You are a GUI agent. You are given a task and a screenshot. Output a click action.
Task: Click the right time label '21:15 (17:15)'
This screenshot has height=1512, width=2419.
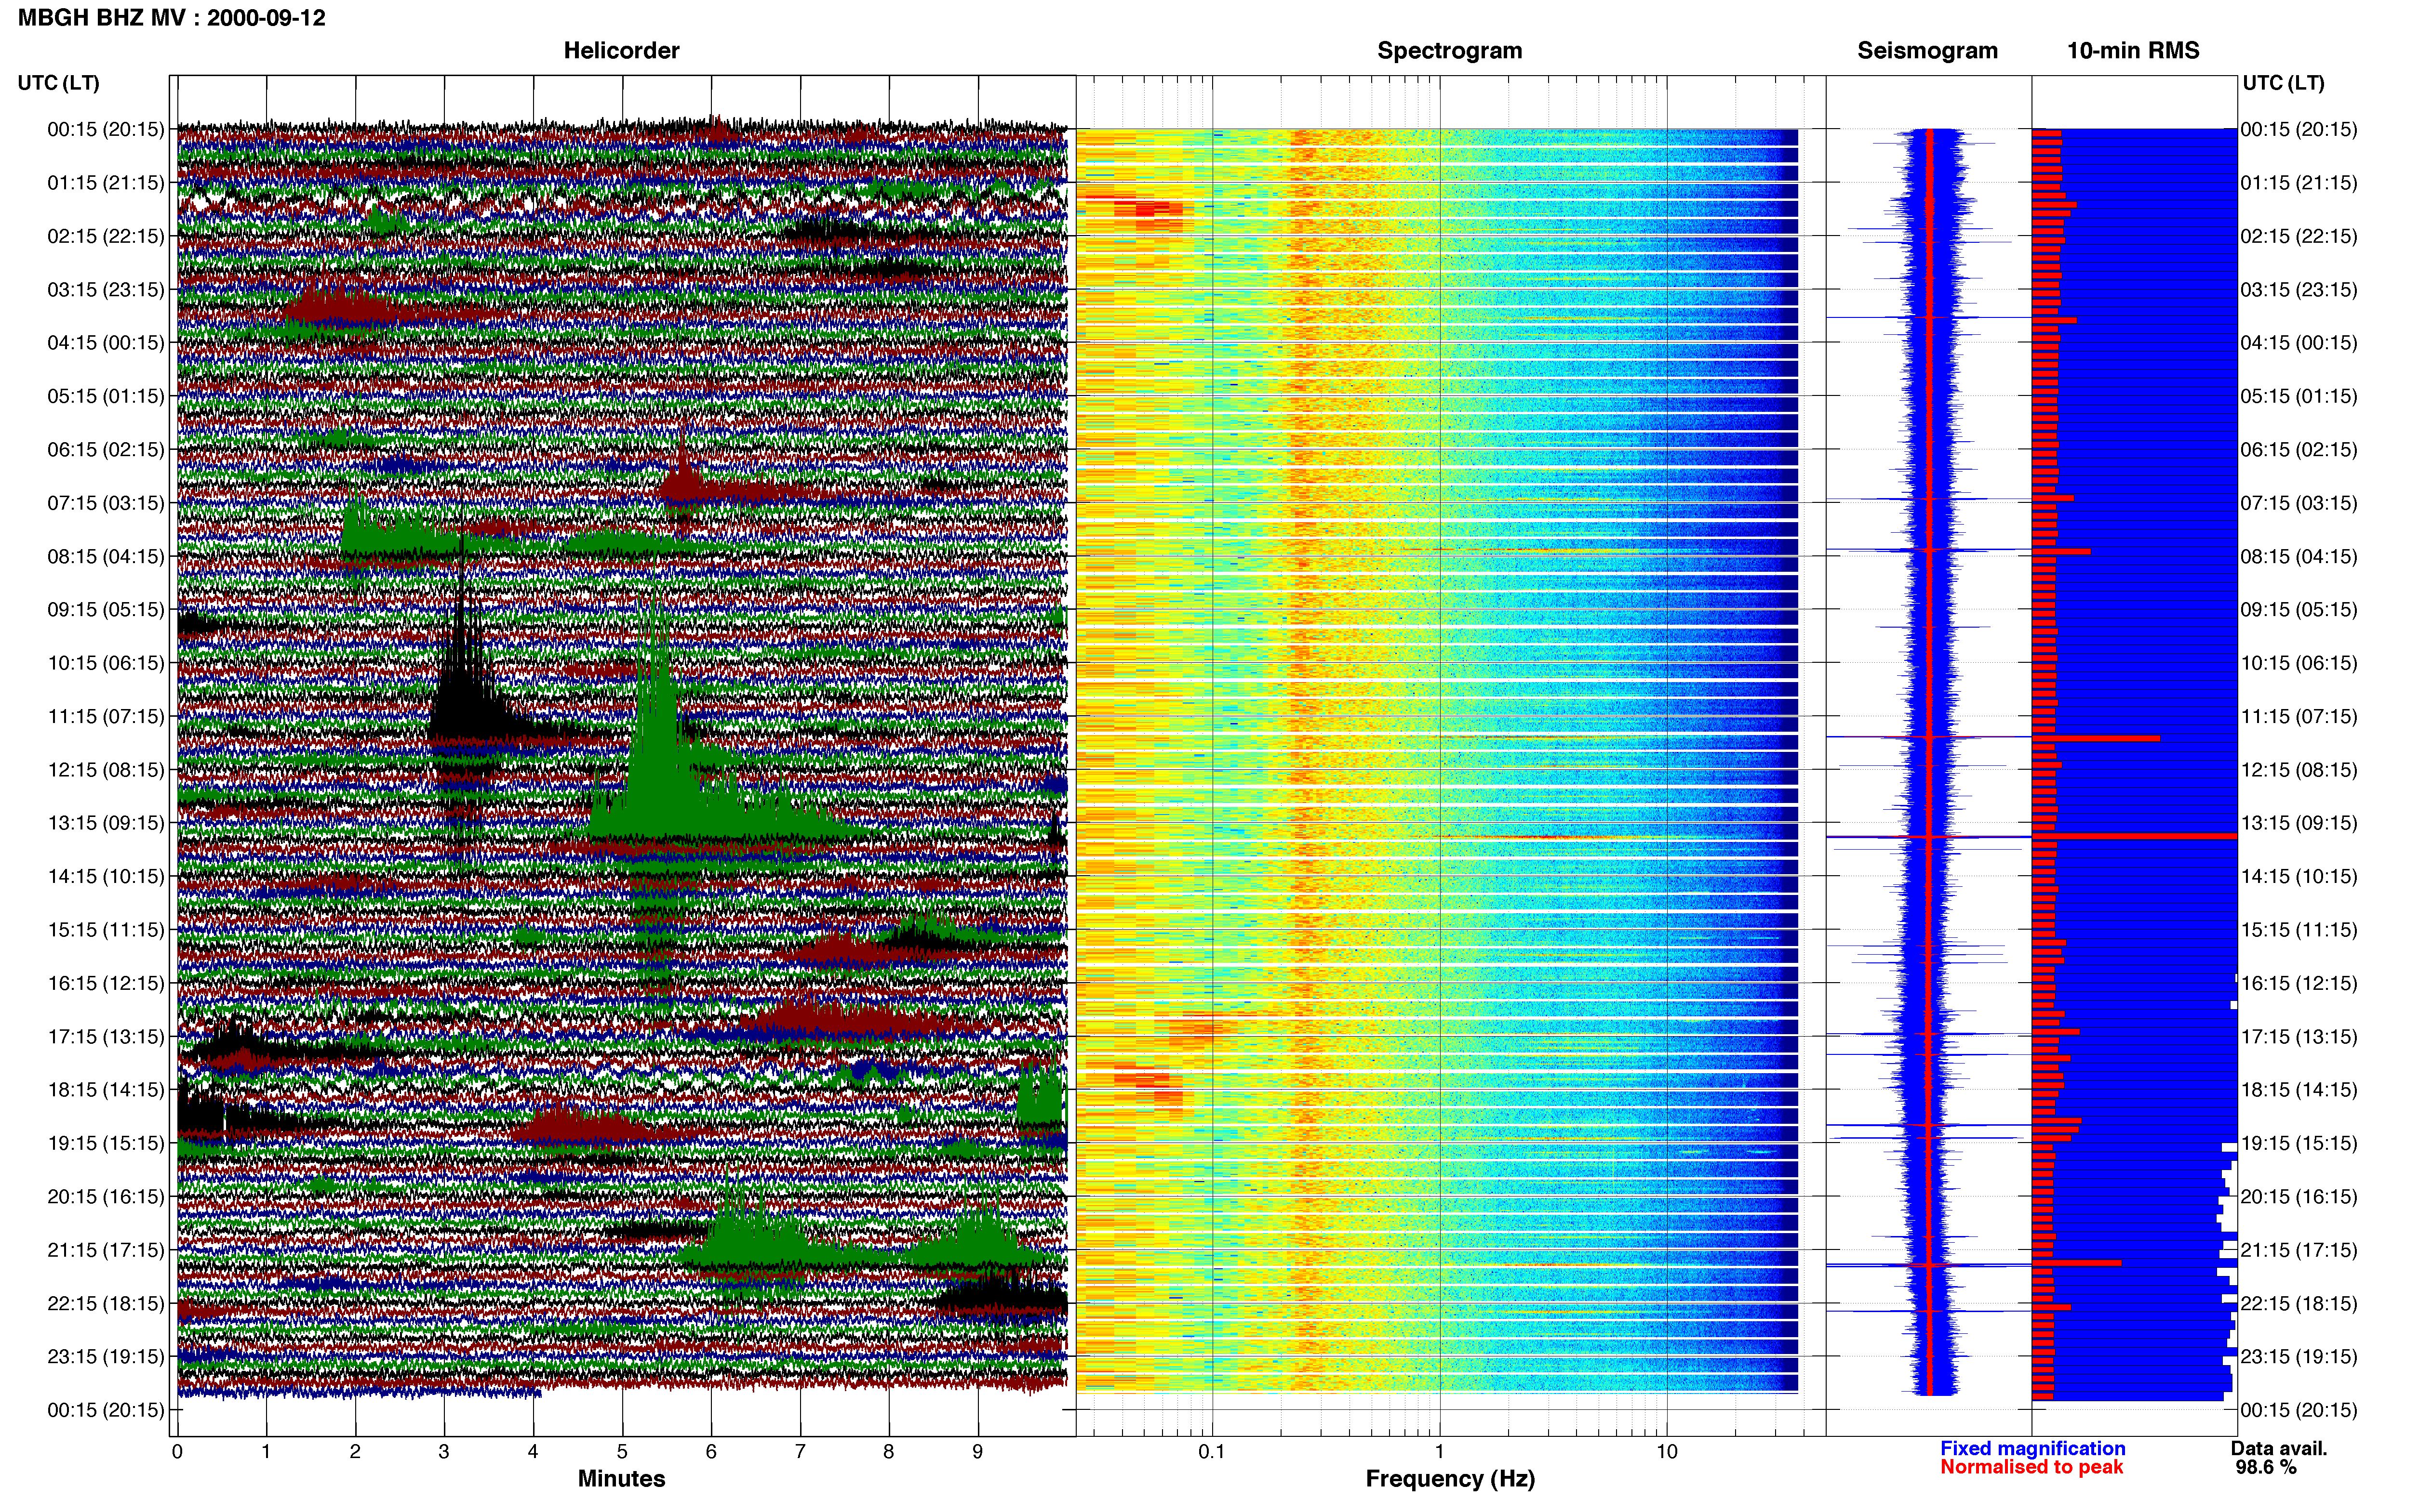pyautogui.click(x=2299, y=1250)
